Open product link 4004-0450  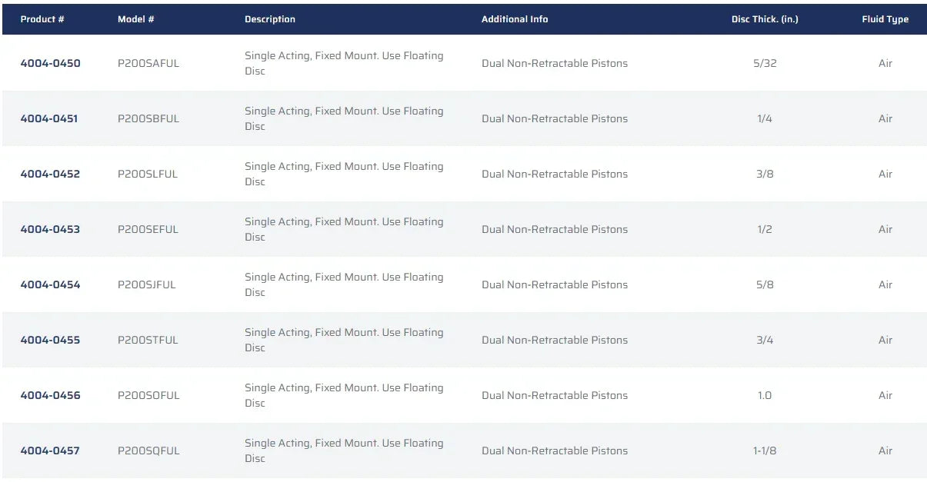pos(50,63)
